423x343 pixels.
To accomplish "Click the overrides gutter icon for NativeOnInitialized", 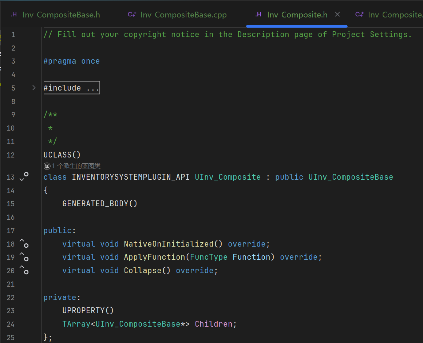I will [x=24, y=243].
